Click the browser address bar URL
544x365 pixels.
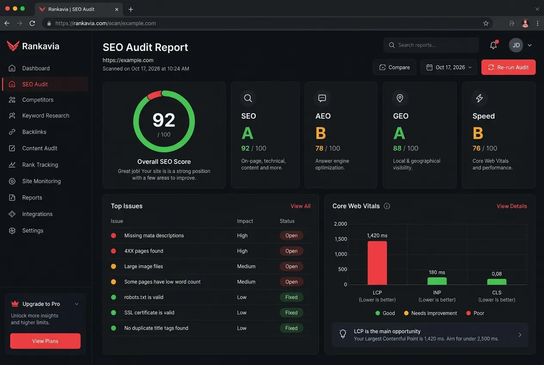click(105, 23)
